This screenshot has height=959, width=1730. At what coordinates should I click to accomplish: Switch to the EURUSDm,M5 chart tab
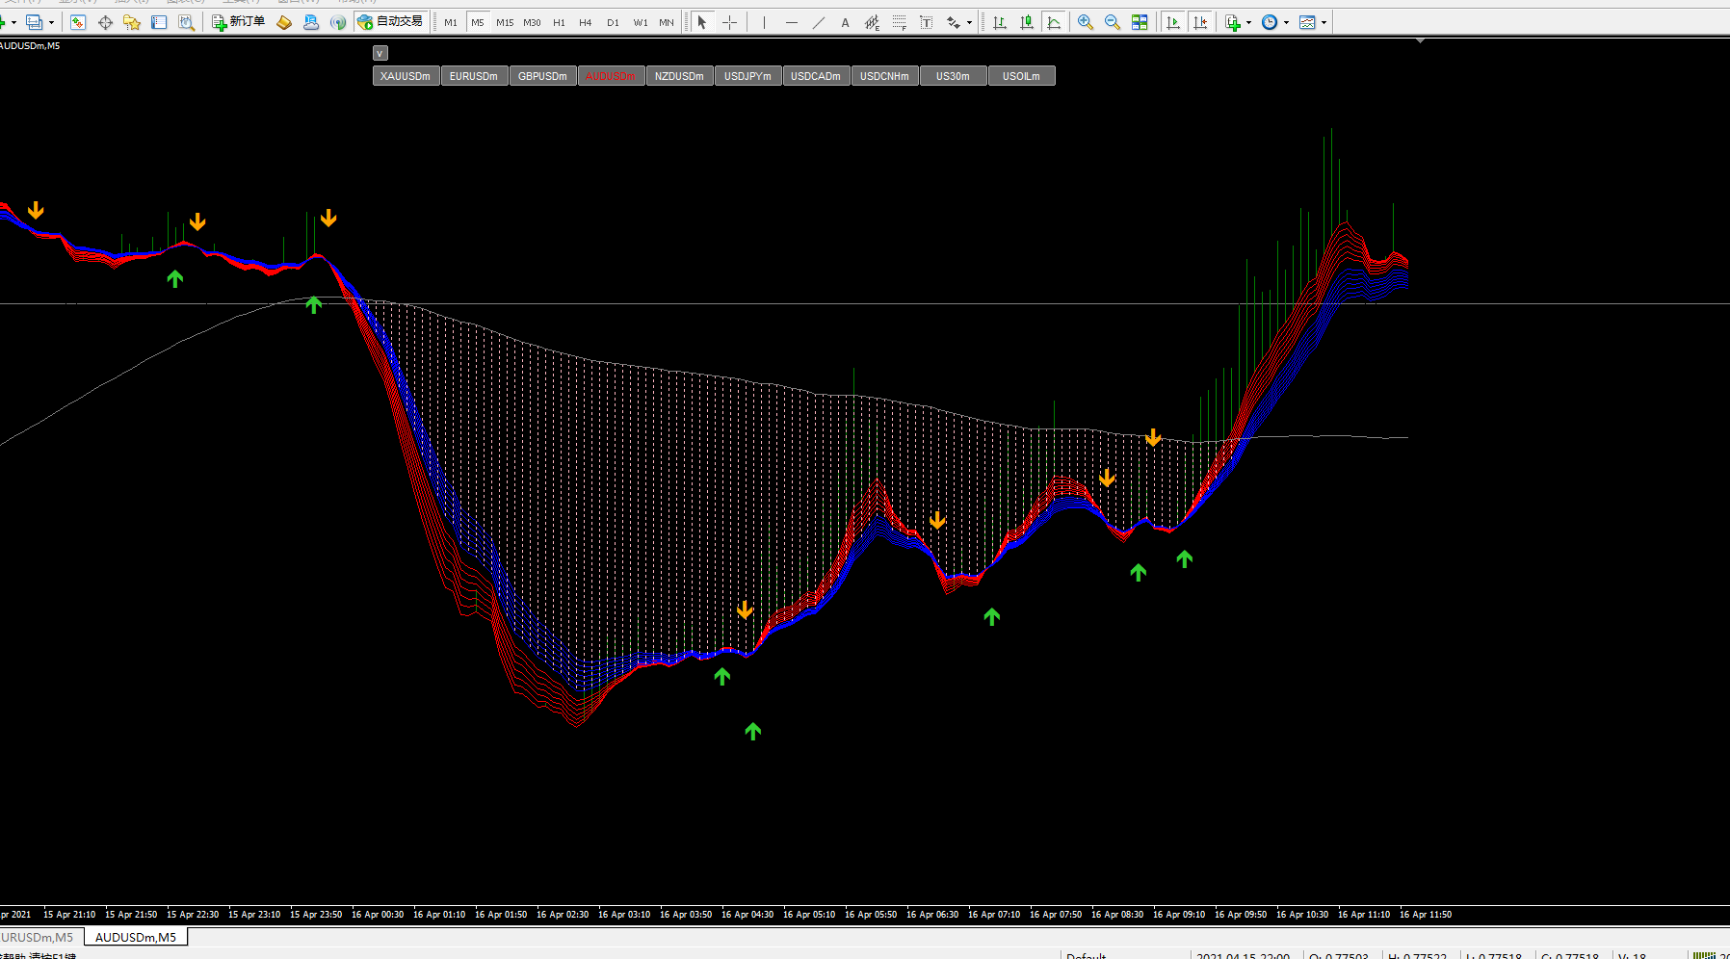[39, 937]
